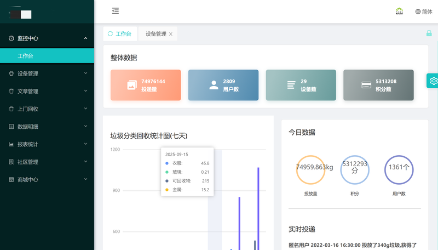Click the 社区管理 sidebar icon
The image size is (438, 250).
click(11, 162)
